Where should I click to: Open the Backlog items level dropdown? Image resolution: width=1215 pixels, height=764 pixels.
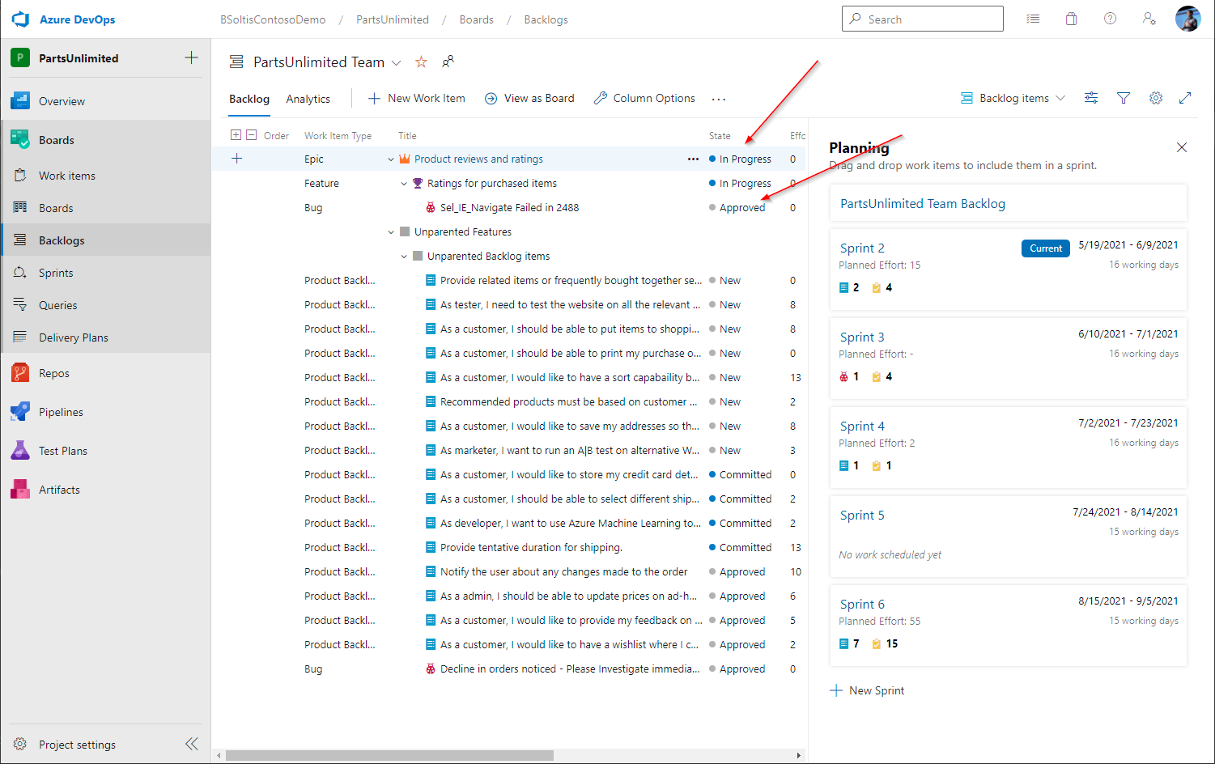(x=1013, y=98)
